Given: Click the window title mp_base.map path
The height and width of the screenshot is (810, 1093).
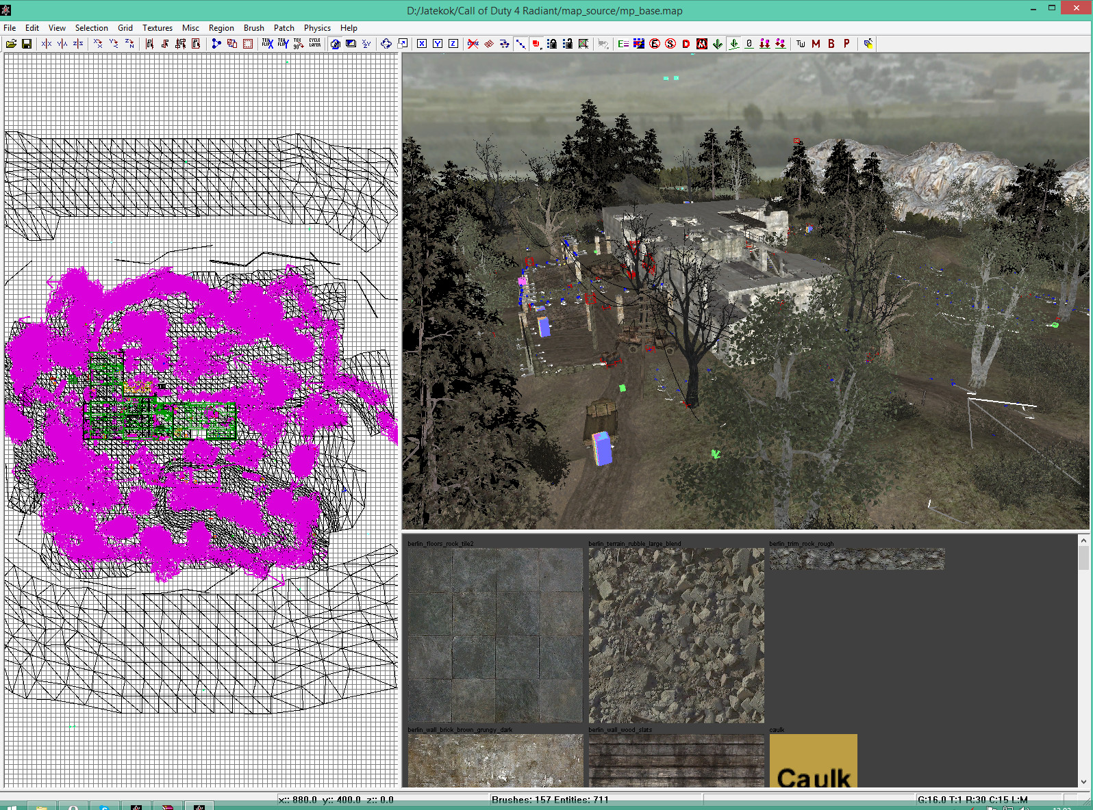Looking at the screenshot, I should (544, 11).
